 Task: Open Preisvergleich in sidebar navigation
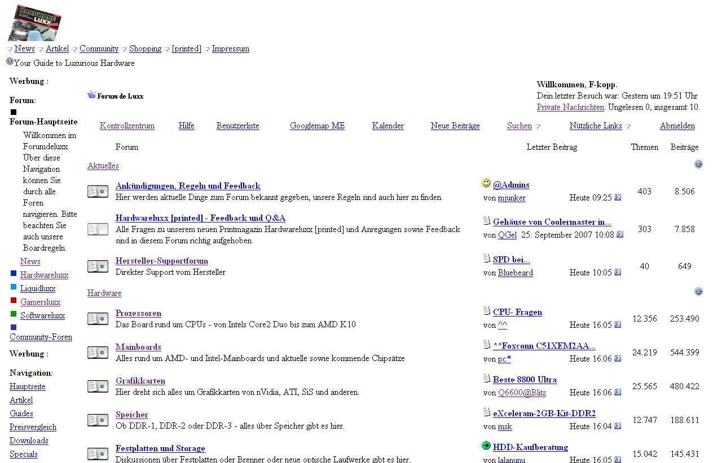pyautogui.click(x=33, y=427)
